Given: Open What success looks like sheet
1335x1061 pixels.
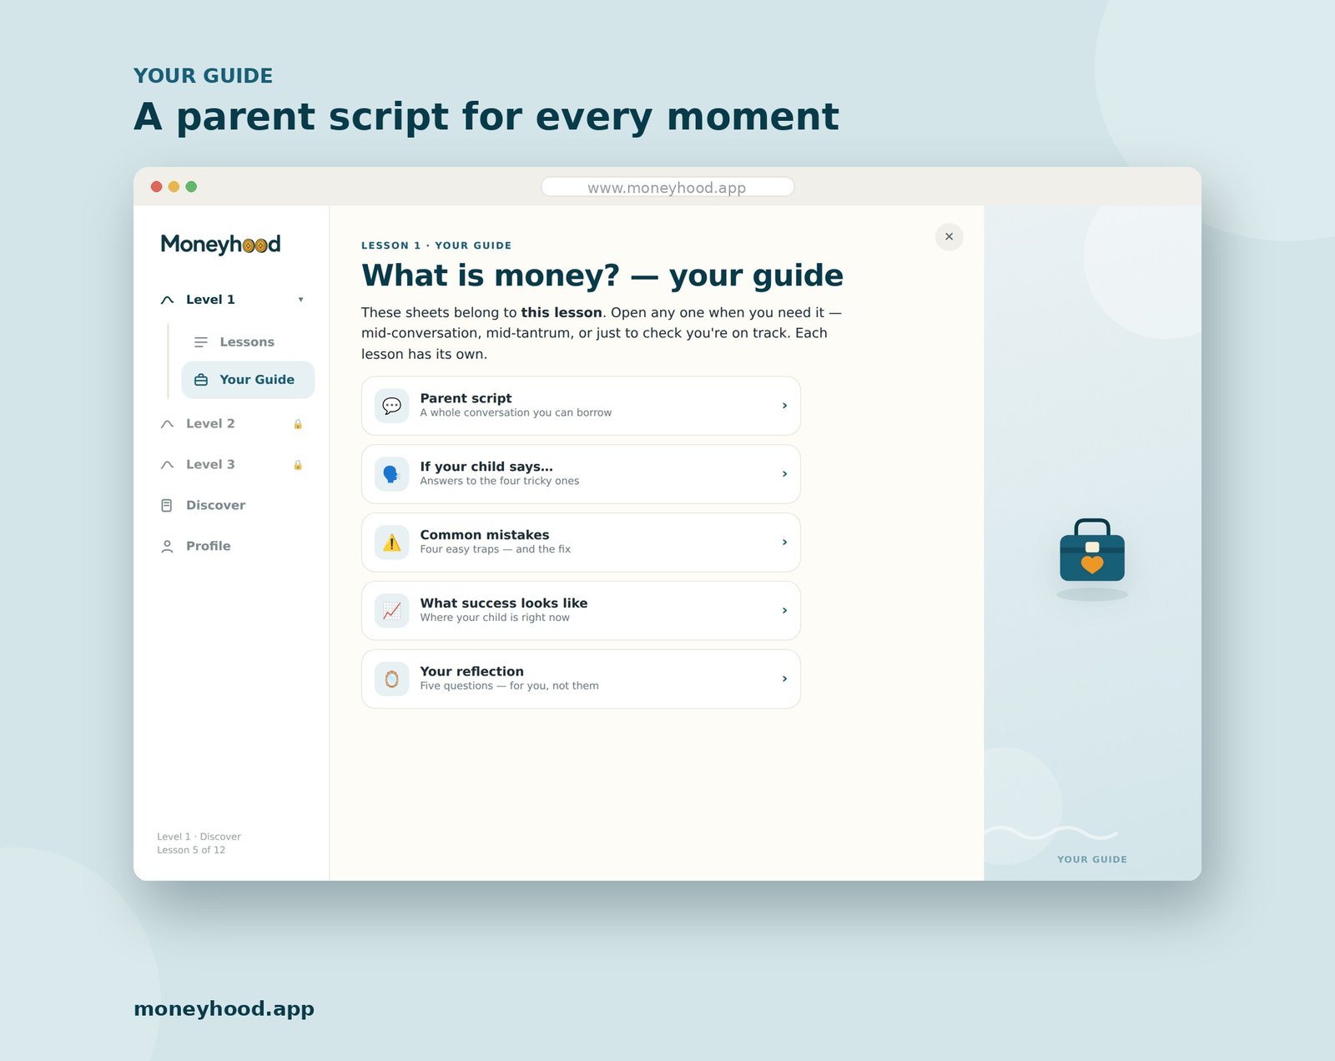Looking at the screenshot, I should coord(581,611).
